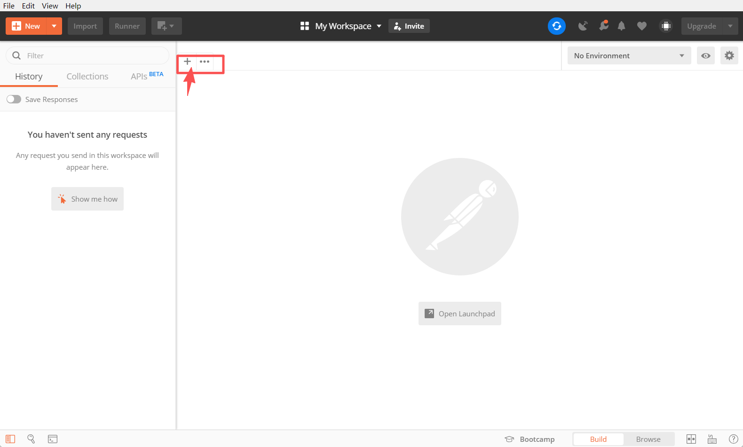Click the New request button
743x447 pixels.
pyautogui.click(x=26, y=26)
